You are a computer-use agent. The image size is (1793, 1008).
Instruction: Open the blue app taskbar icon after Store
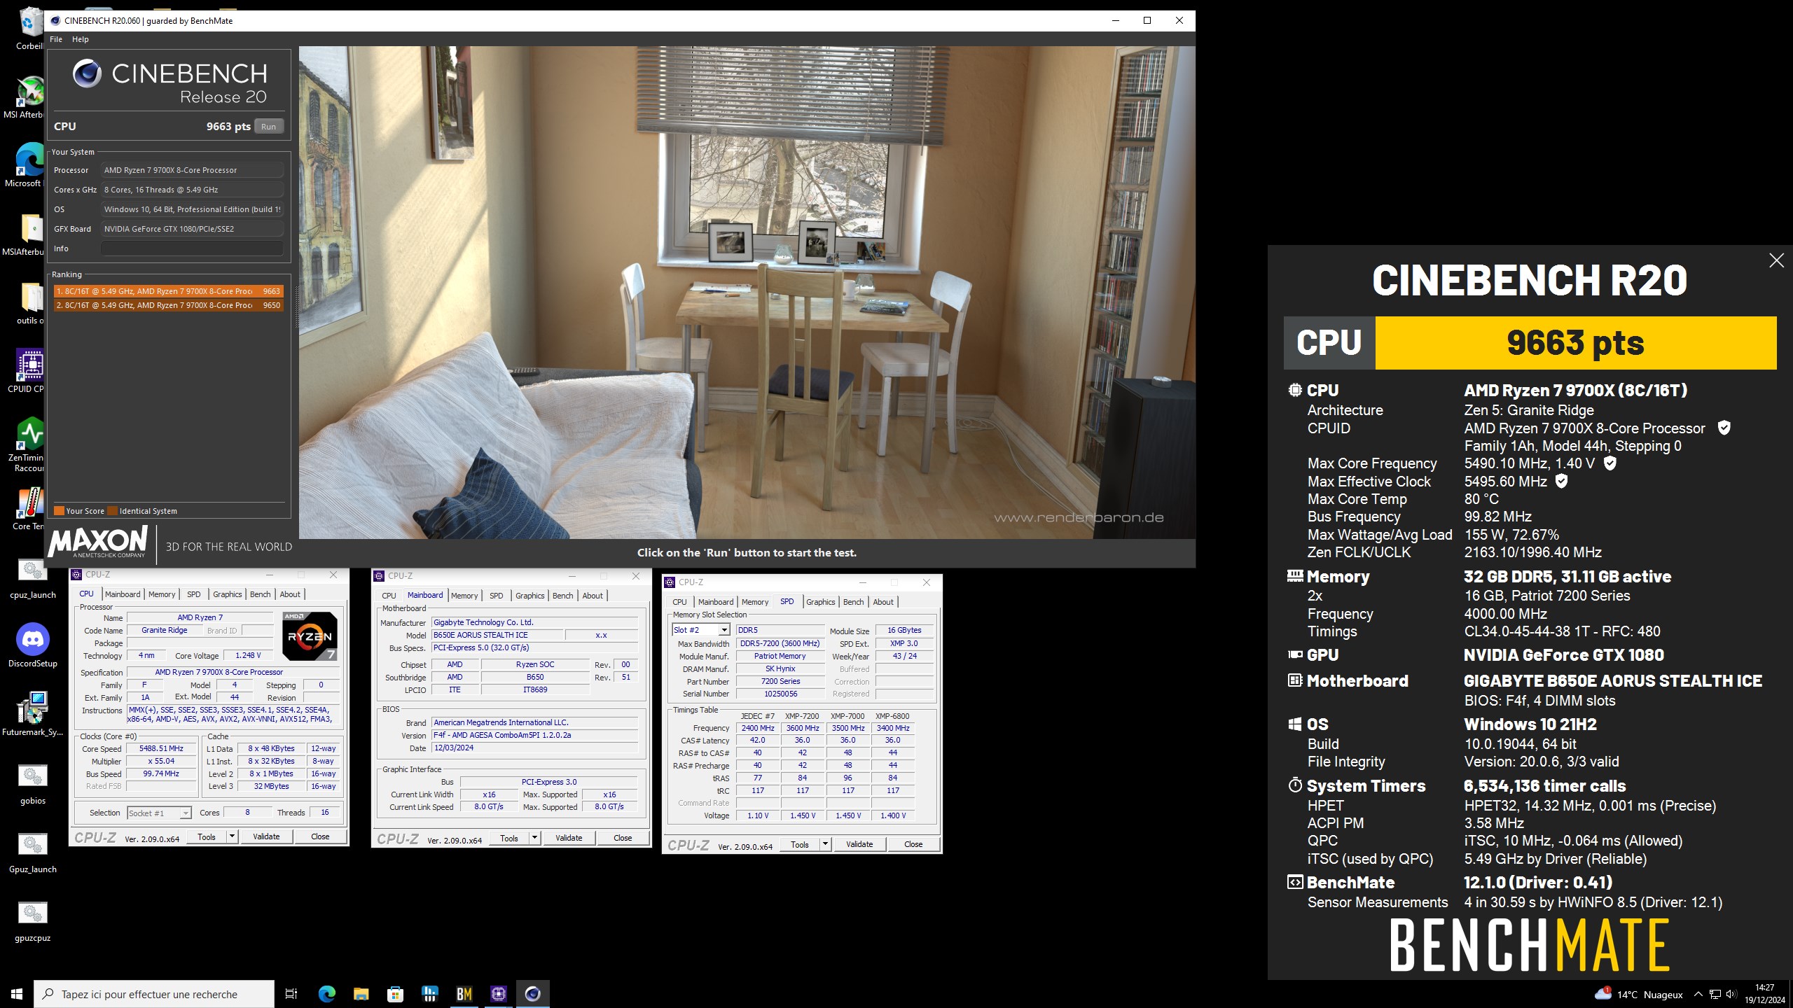(x=429, y=994)
